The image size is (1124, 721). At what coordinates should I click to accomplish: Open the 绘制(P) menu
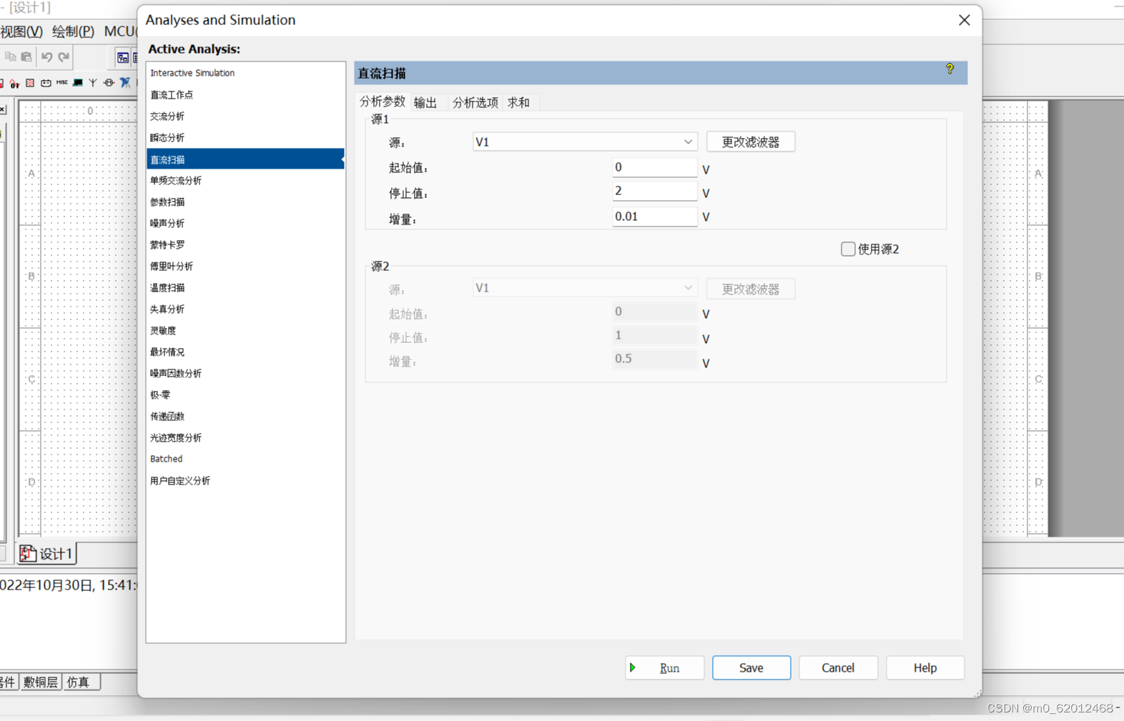coord(73,31)
